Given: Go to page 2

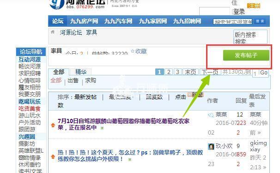Looking at the screenshot, I should point(169,72).
